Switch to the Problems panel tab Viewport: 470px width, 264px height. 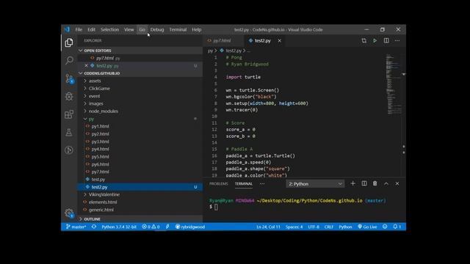pyautogui.click(x=219, y=184)
